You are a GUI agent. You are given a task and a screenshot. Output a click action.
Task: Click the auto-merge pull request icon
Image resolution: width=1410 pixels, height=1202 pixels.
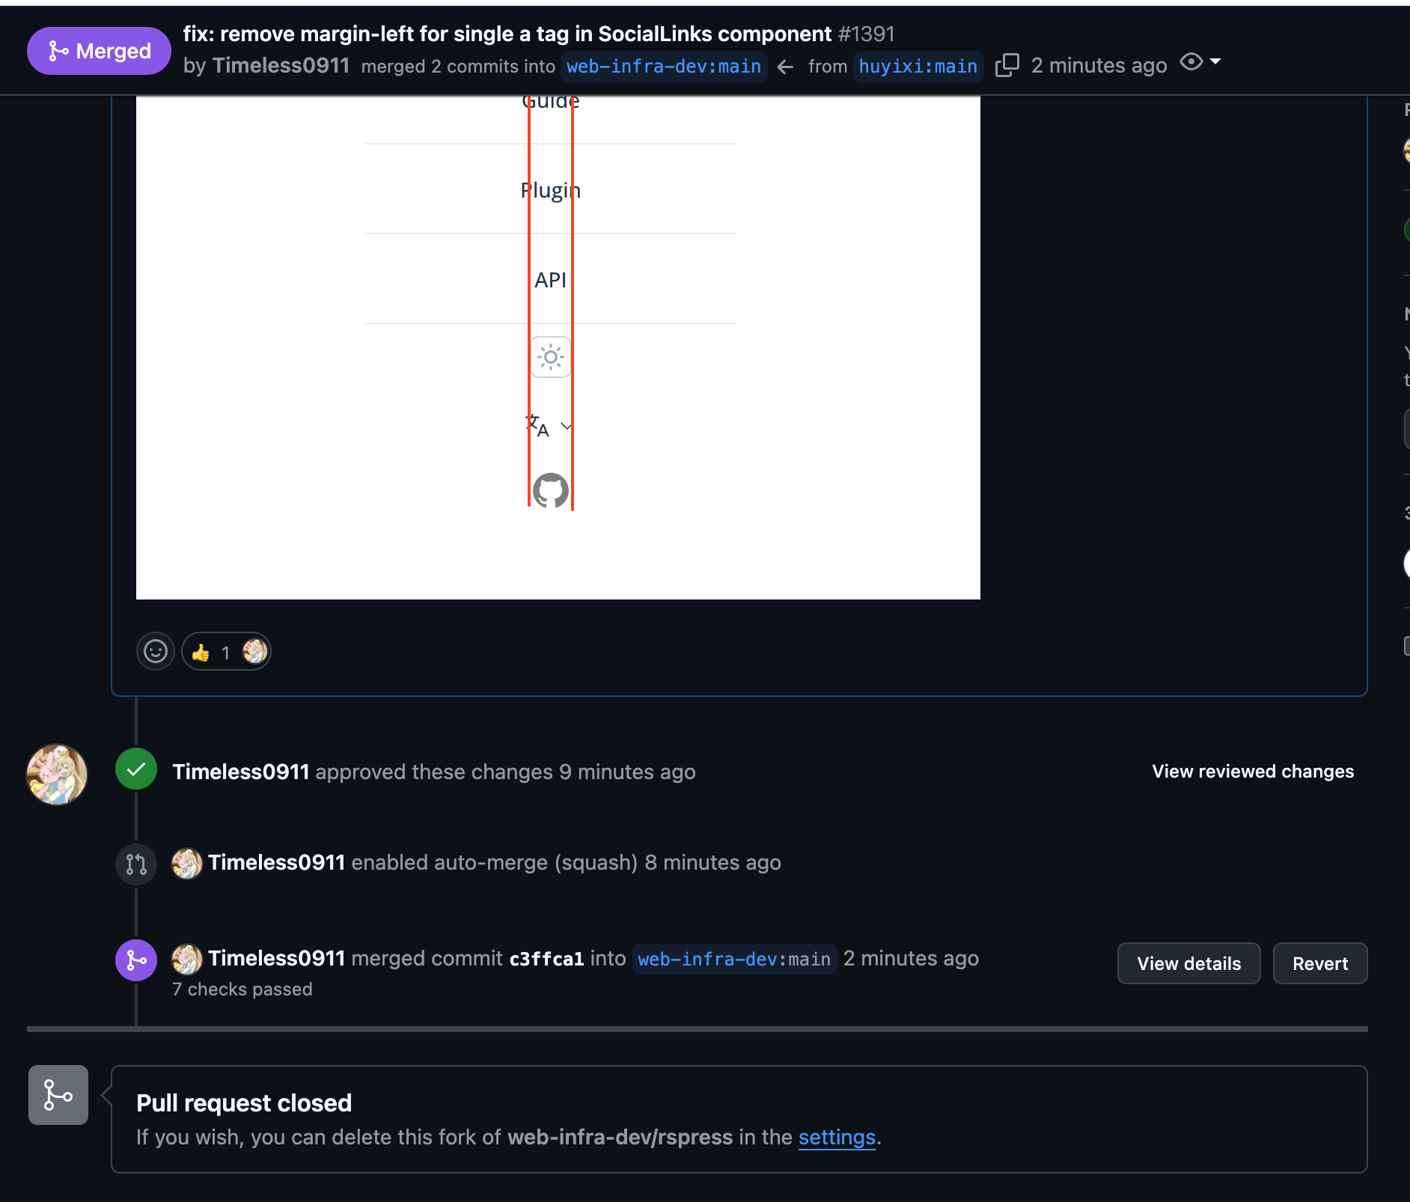[x=136, y=864]
